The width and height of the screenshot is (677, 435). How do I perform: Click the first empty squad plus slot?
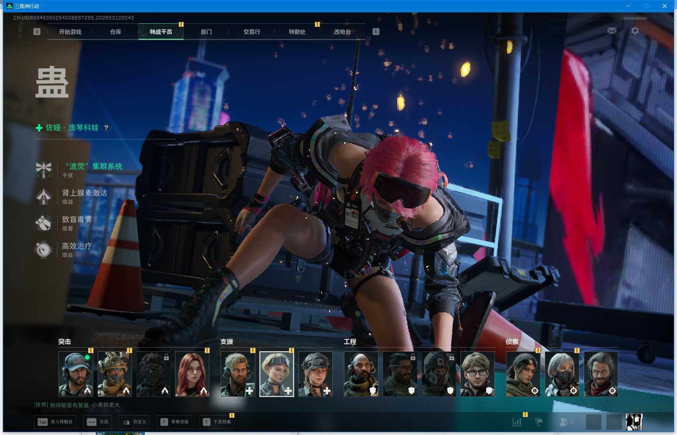click(594, 422)
